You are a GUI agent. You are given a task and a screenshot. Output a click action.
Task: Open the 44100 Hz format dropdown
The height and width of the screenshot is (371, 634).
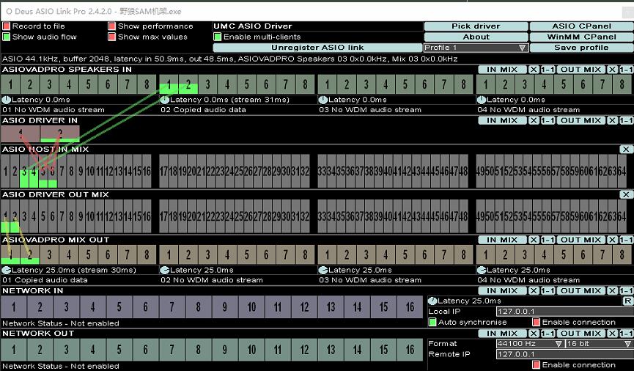pyautogui.click(x=530, y=343)
